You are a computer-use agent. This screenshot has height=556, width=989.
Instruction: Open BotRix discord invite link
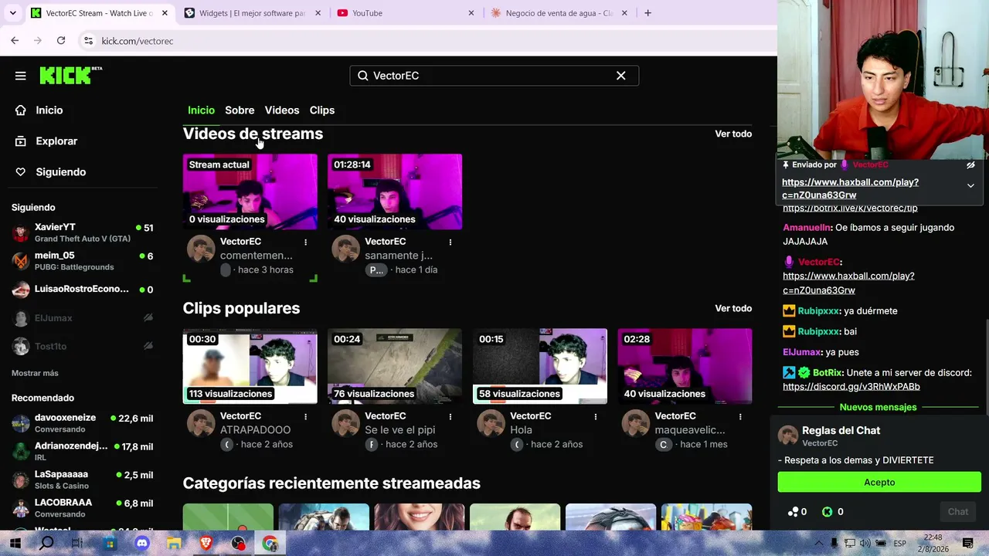851,387
